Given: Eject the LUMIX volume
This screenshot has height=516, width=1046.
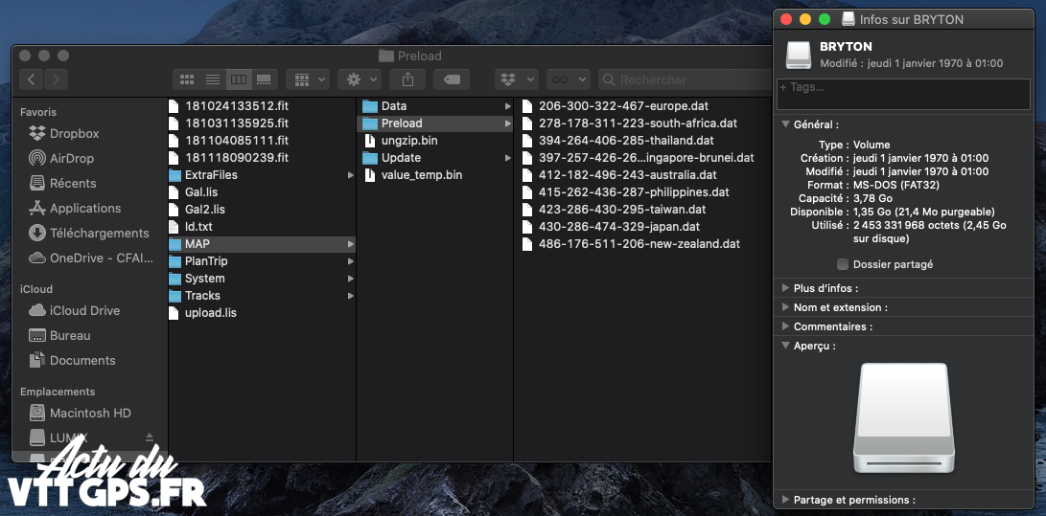Looking at the screenshot, I should (x=150, y=438).
